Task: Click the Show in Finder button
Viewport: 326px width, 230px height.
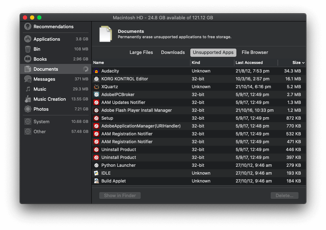Action: click(x=120, y=195)
